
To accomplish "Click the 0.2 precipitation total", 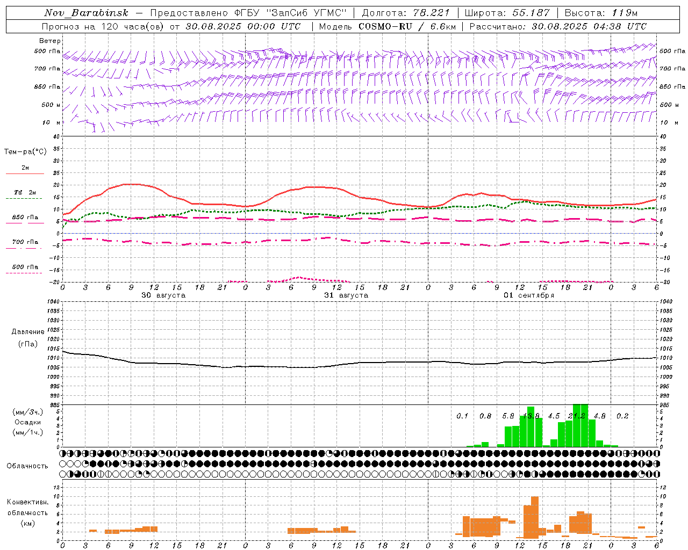I will (622, 416).
